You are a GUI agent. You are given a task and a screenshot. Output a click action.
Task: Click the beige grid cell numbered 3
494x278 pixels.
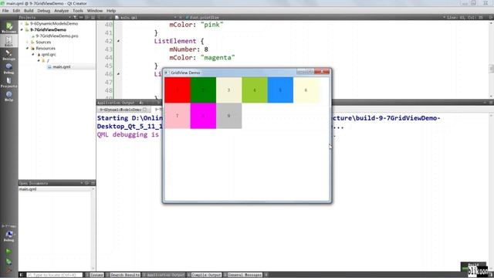pyautogui.click(x=229, y=90)
